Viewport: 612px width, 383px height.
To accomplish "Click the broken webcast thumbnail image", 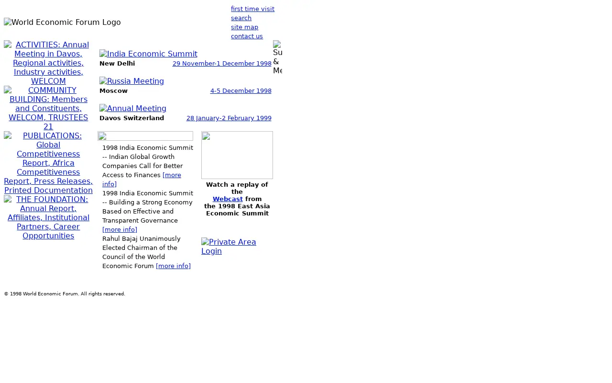I will point(237,155).
